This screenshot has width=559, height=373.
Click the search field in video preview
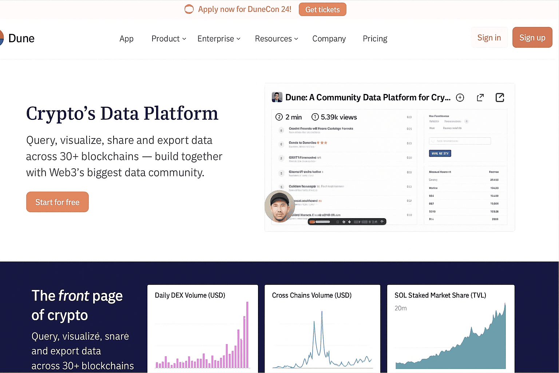[460, 141]
